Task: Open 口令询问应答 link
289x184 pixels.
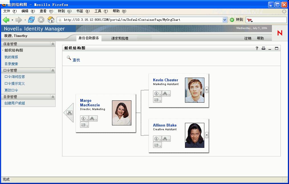Action: [x=15, y=77]
